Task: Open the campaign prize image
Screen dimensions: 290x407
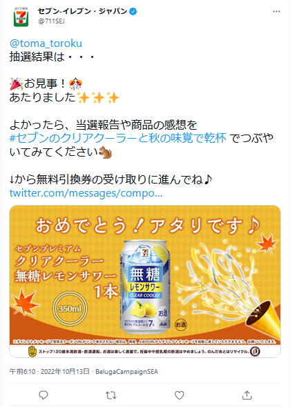Action: pos(145,281)
